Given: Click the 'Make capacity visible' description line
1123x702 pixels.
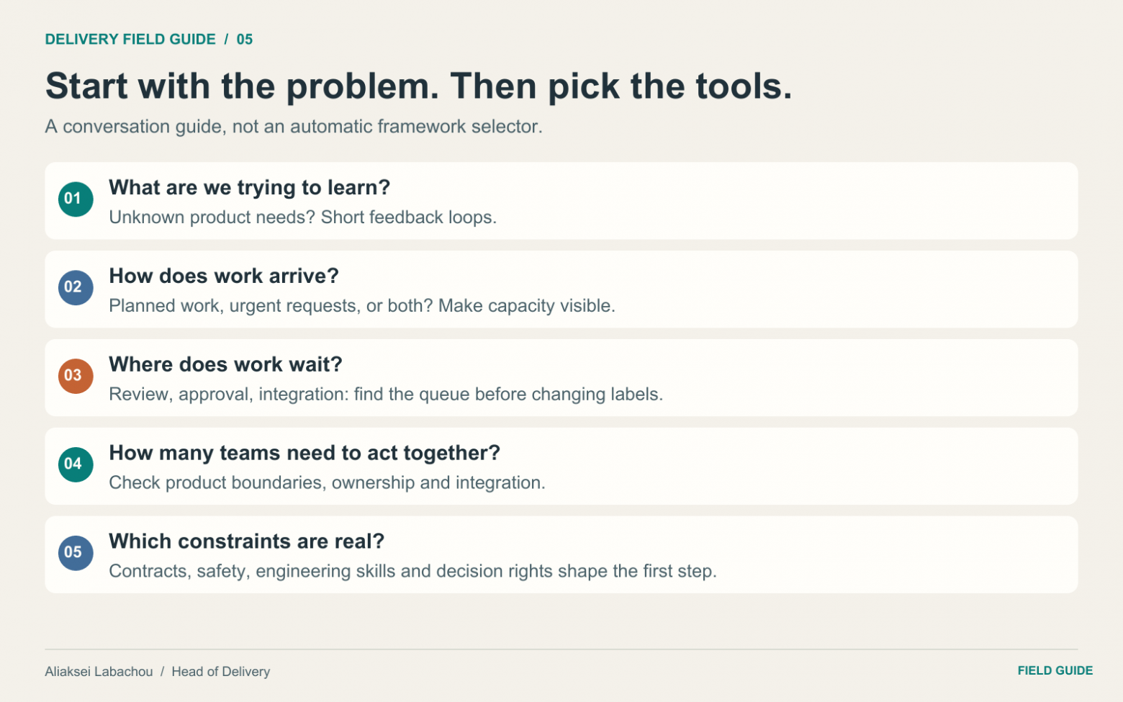Looking at the screenshot, I should click(362, 306).
